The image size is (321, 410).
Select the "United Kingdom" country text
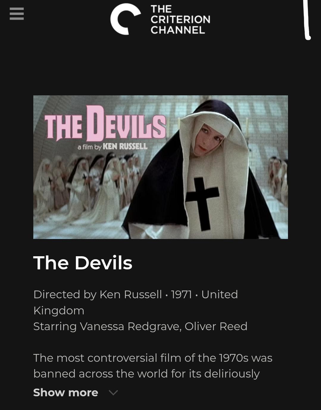point(136,302)
